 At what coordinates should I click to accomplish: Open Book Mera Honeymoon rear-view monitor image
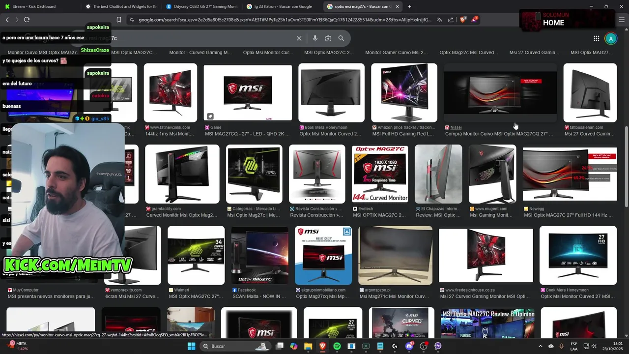click(331, 92)
